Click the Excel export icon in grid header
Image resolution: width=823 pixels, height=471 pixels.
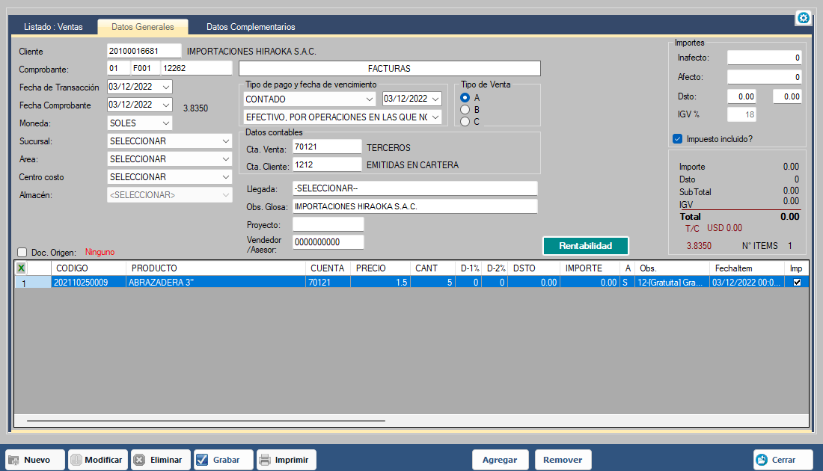21,268
